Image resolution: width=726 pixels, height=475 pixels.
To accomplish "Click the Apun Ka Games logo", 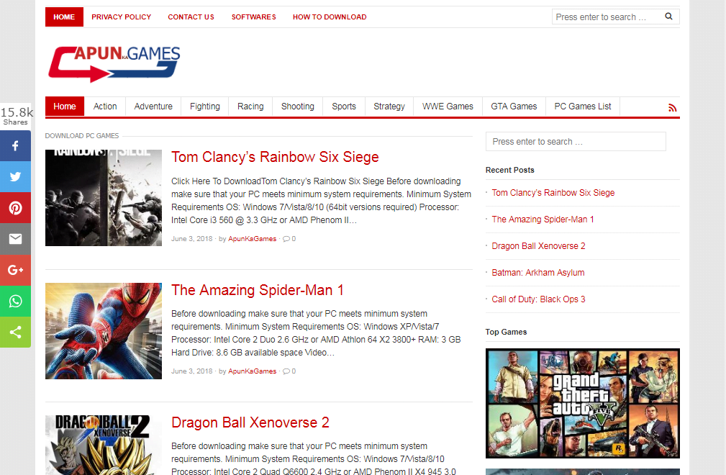I will click(114, 64).
